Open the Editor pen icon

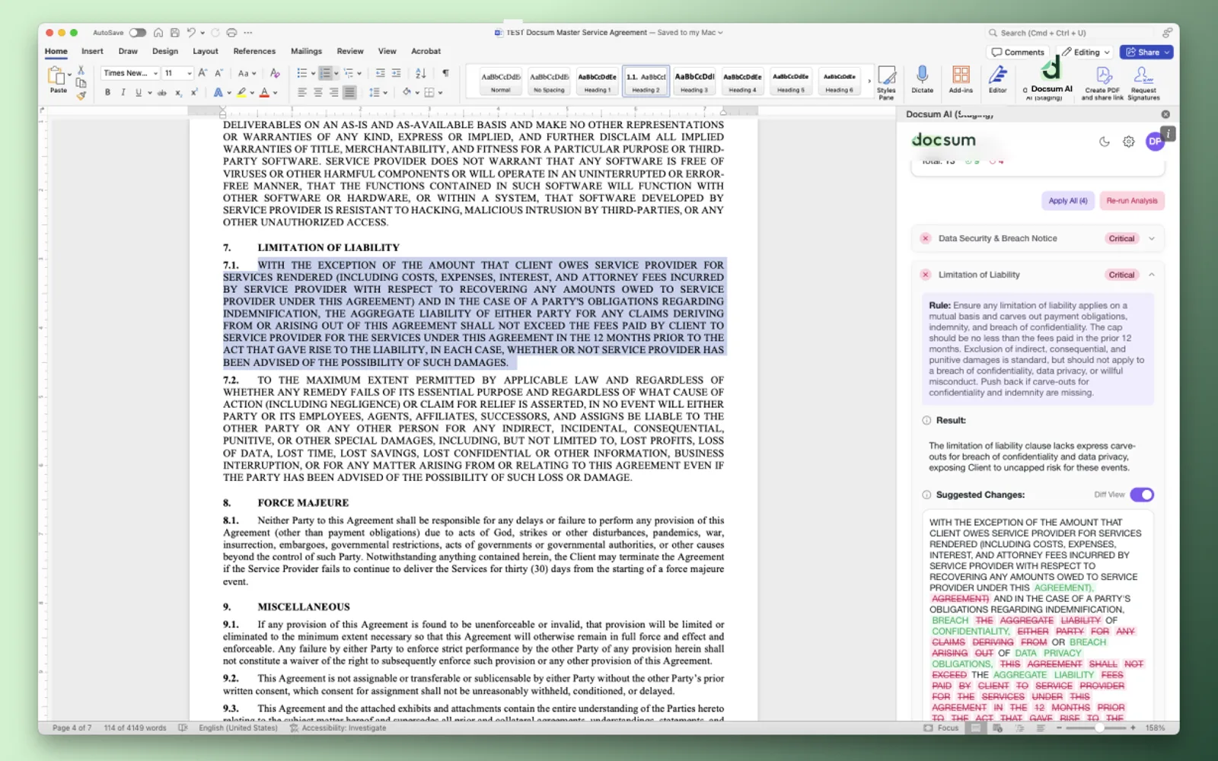coord(997,75)
